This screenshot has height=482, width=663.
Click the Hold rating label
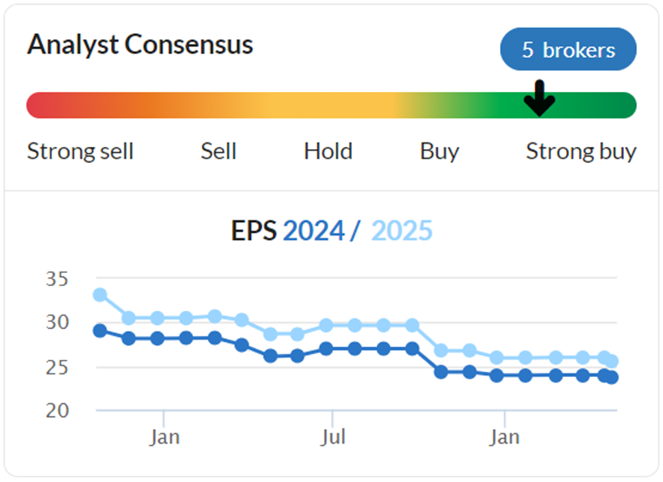click(x=328, y=151)
